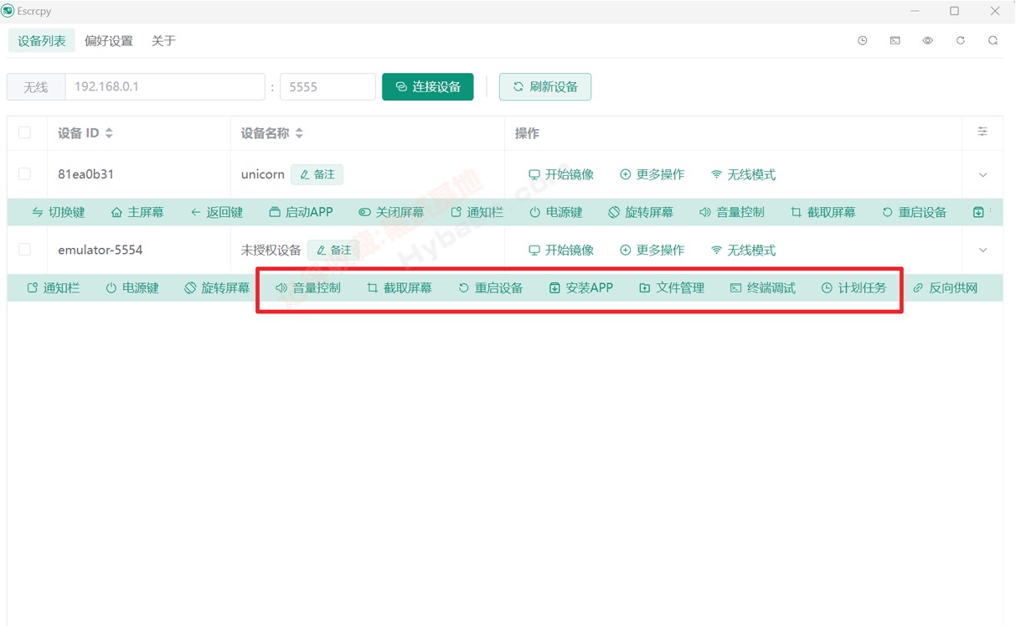Collapse the emulator-5554 row with chevron
This screenshot has width=1016, height=626.
click(x=982, y=250)
